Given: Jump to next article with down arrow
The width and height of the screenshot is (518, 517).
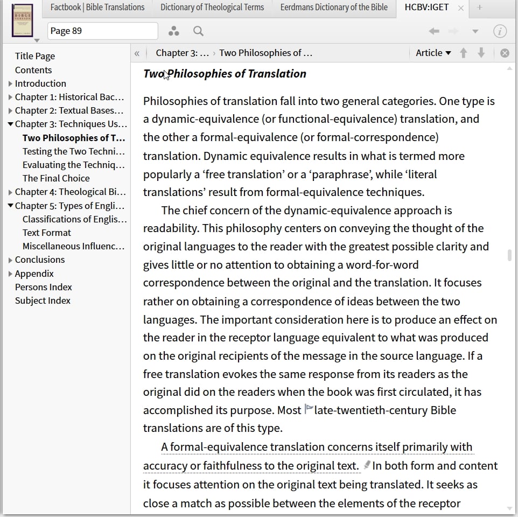Looking at the screenshot, I should 481,53.
